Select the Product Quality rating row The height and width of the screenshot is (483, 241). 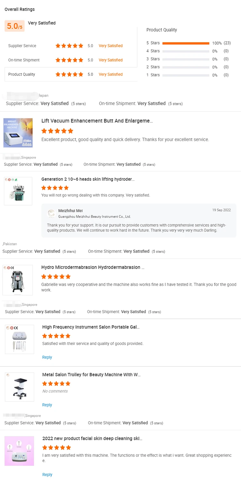(71, 74)
